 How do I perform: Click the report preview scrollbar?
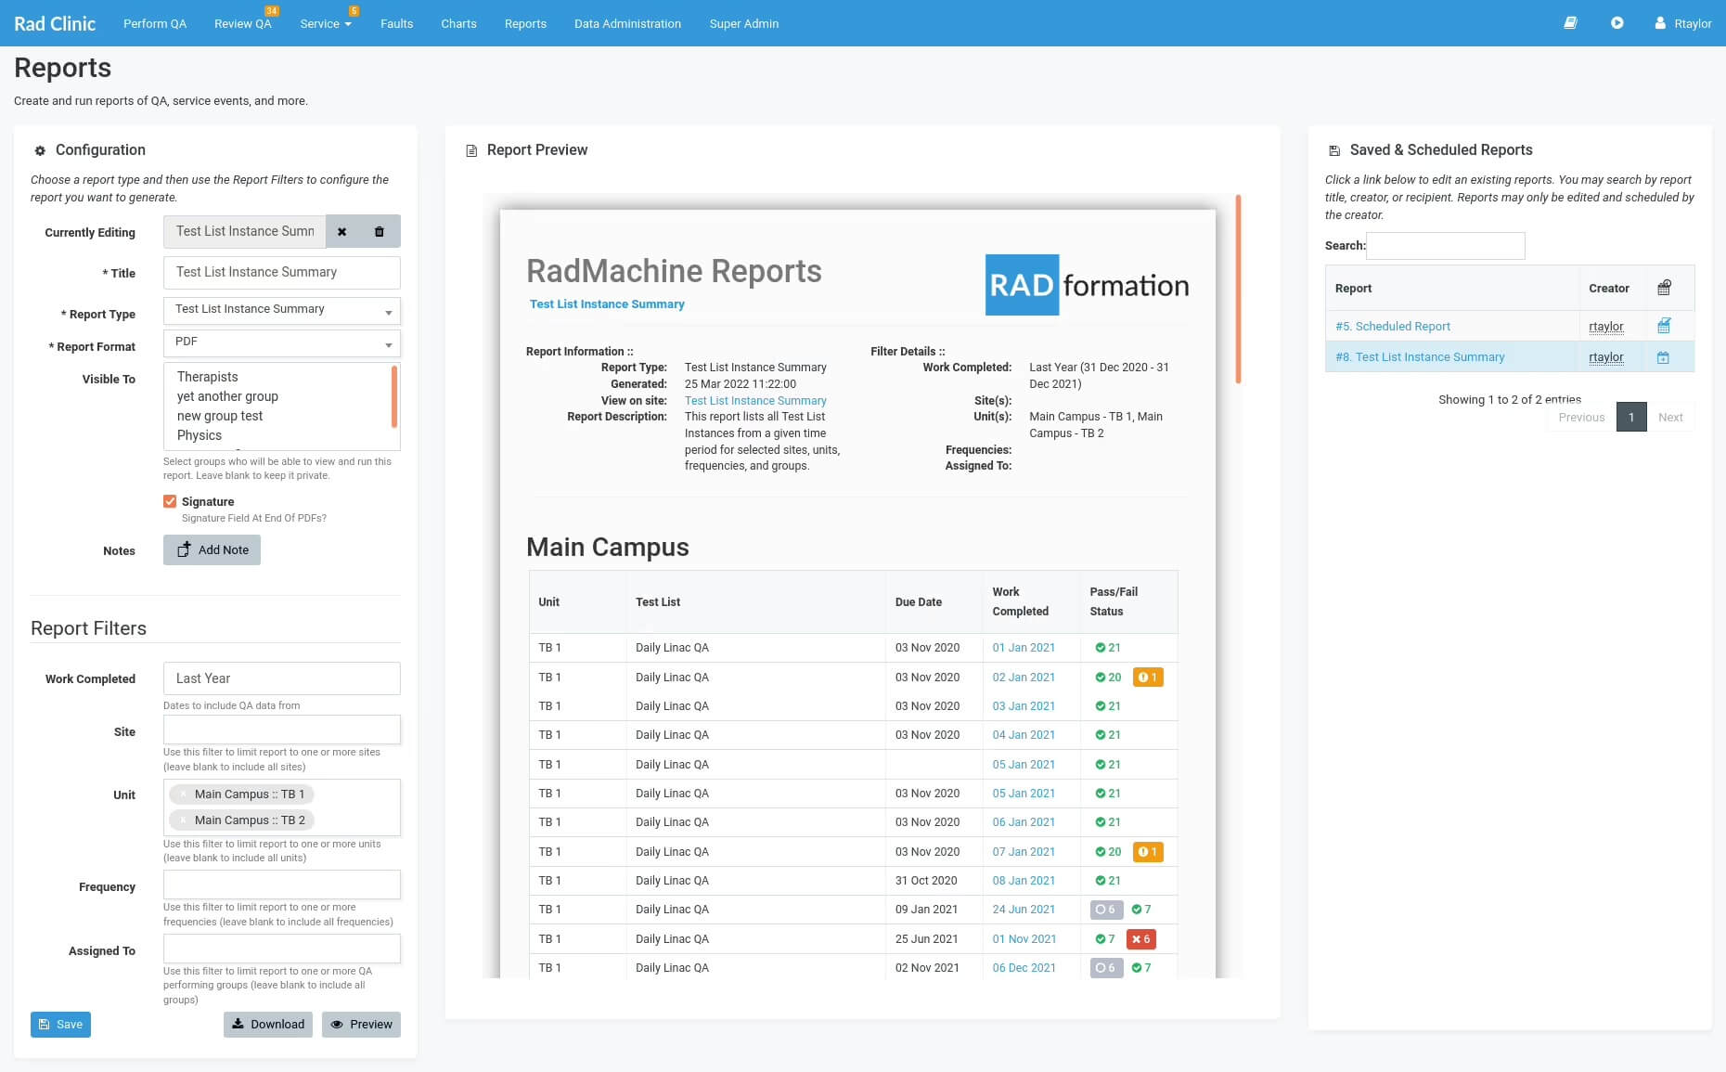1238,290
